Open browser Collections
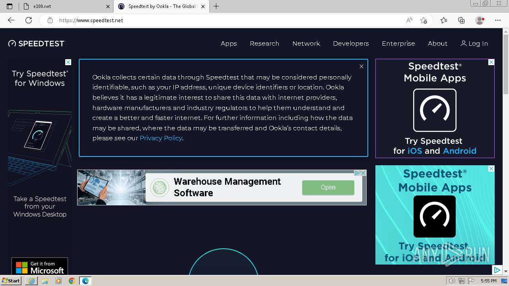This screenshot has width=509, height=286. [461, 20]
